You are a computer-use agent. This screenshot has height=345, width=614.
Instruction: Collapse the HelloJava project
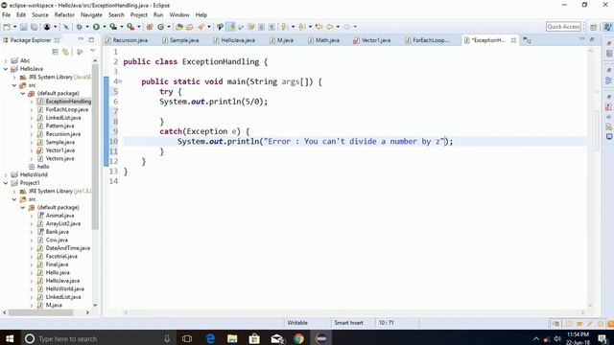point(6,69)
